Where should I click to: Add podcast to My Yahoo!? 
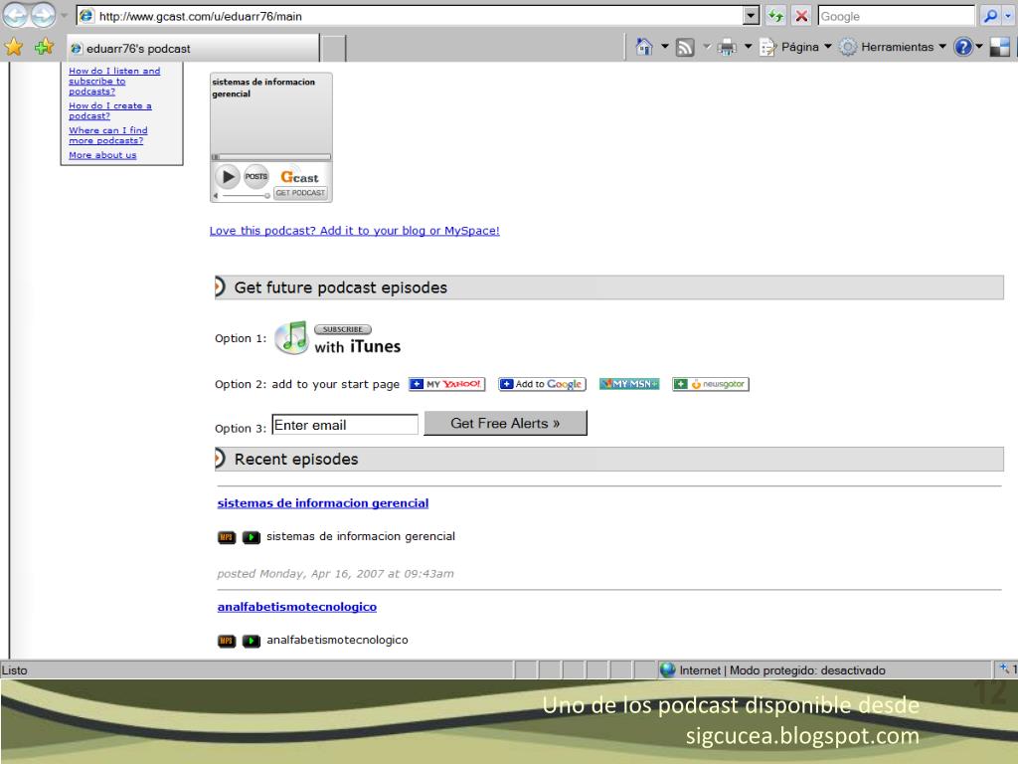click(x=446, y=384)
